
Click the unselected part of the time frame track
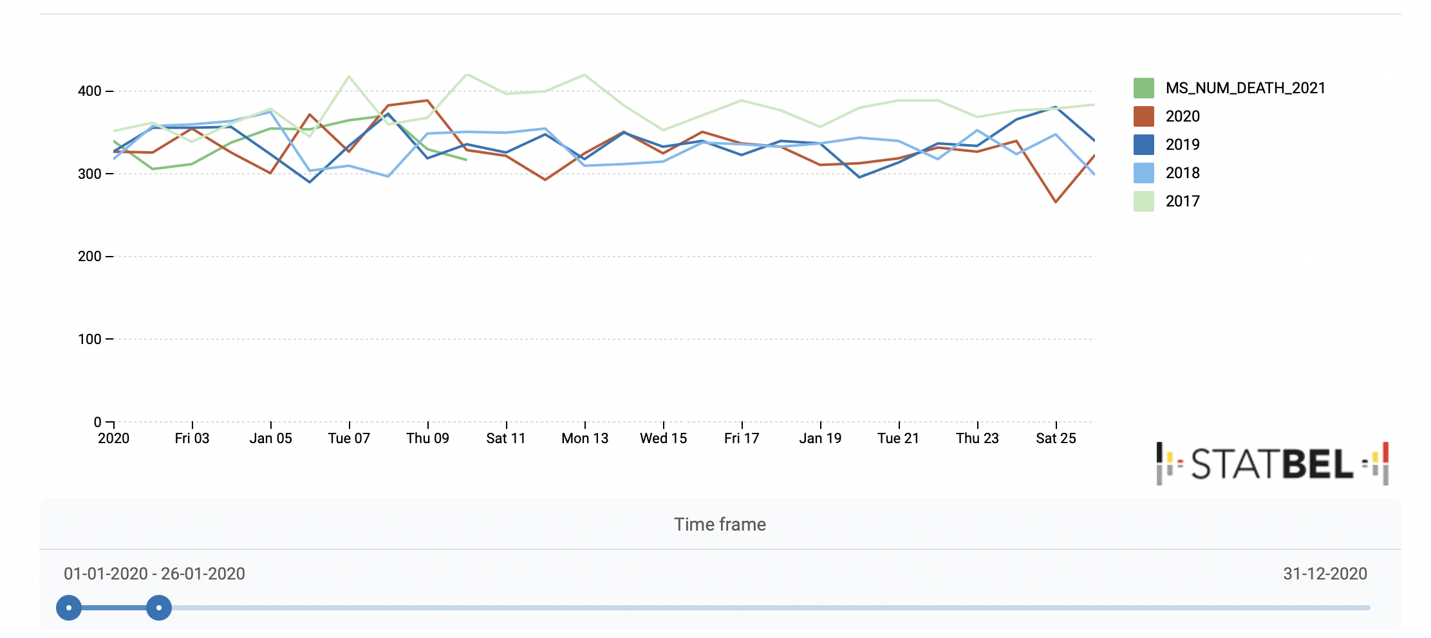772,608
